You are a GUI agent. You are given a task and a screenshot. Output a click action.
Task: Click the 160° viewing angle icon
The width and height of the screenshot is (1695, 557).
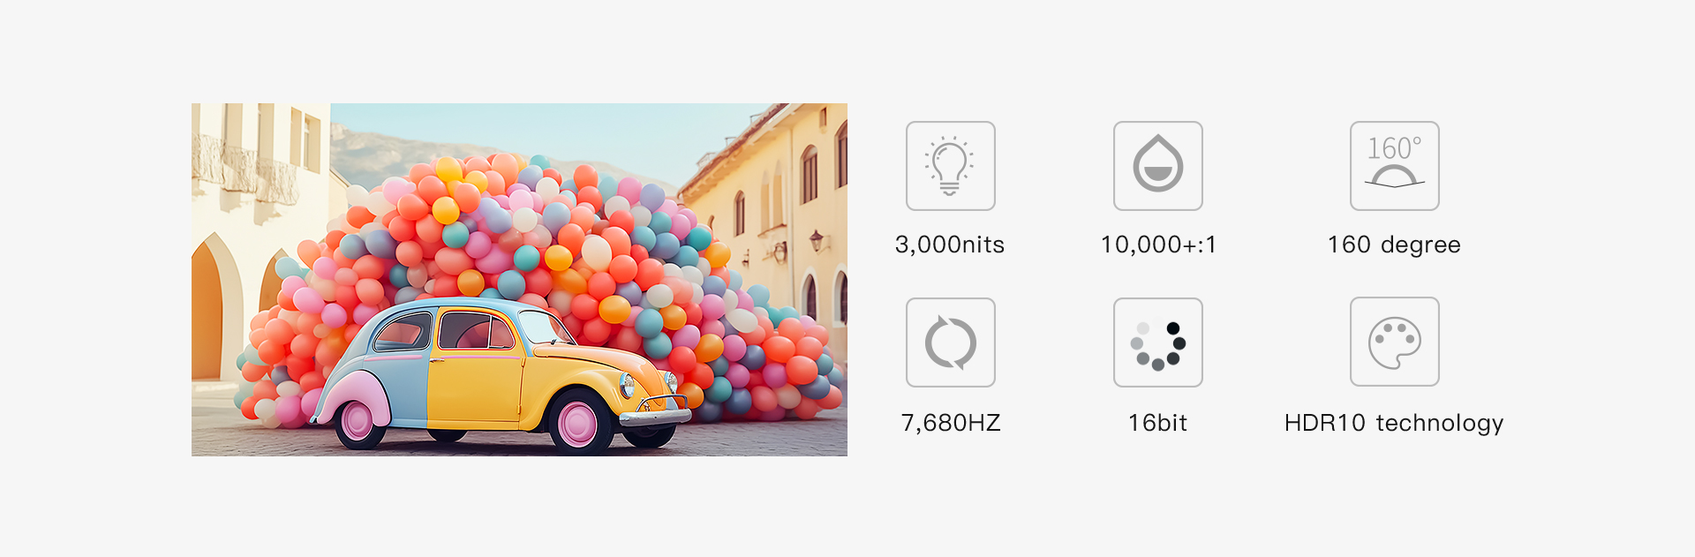[x=1395, y=166]
